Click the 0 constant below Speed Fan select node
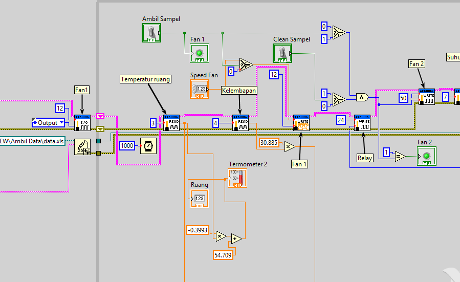 pos(231,71)
